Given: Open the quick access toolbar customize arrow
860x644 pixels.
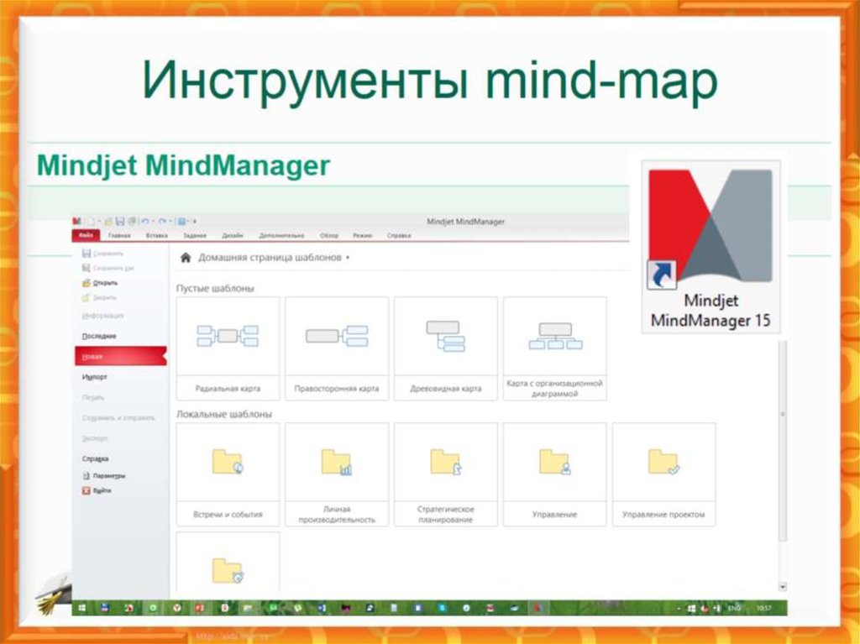Looking at the screenshot, I should [x=195, y=222].
